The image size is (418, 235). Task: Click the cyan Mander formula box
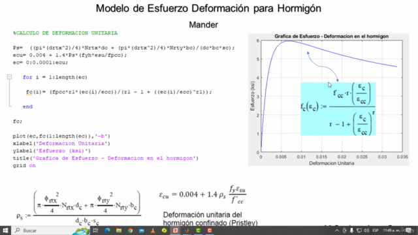(x=338, y=109)
